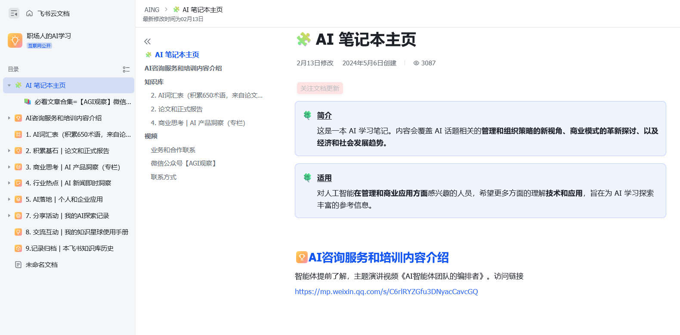Jump to 2. 论文和正式报告 in the outline
The height and width of the screenshot is (335, 680).
[x=176, y=109]
